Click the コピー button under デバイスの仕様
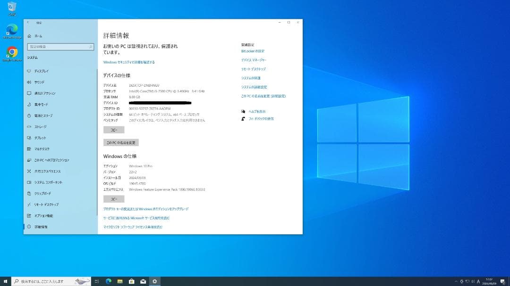The height and width of the screenshot is (286, 510). pos(113,130)
